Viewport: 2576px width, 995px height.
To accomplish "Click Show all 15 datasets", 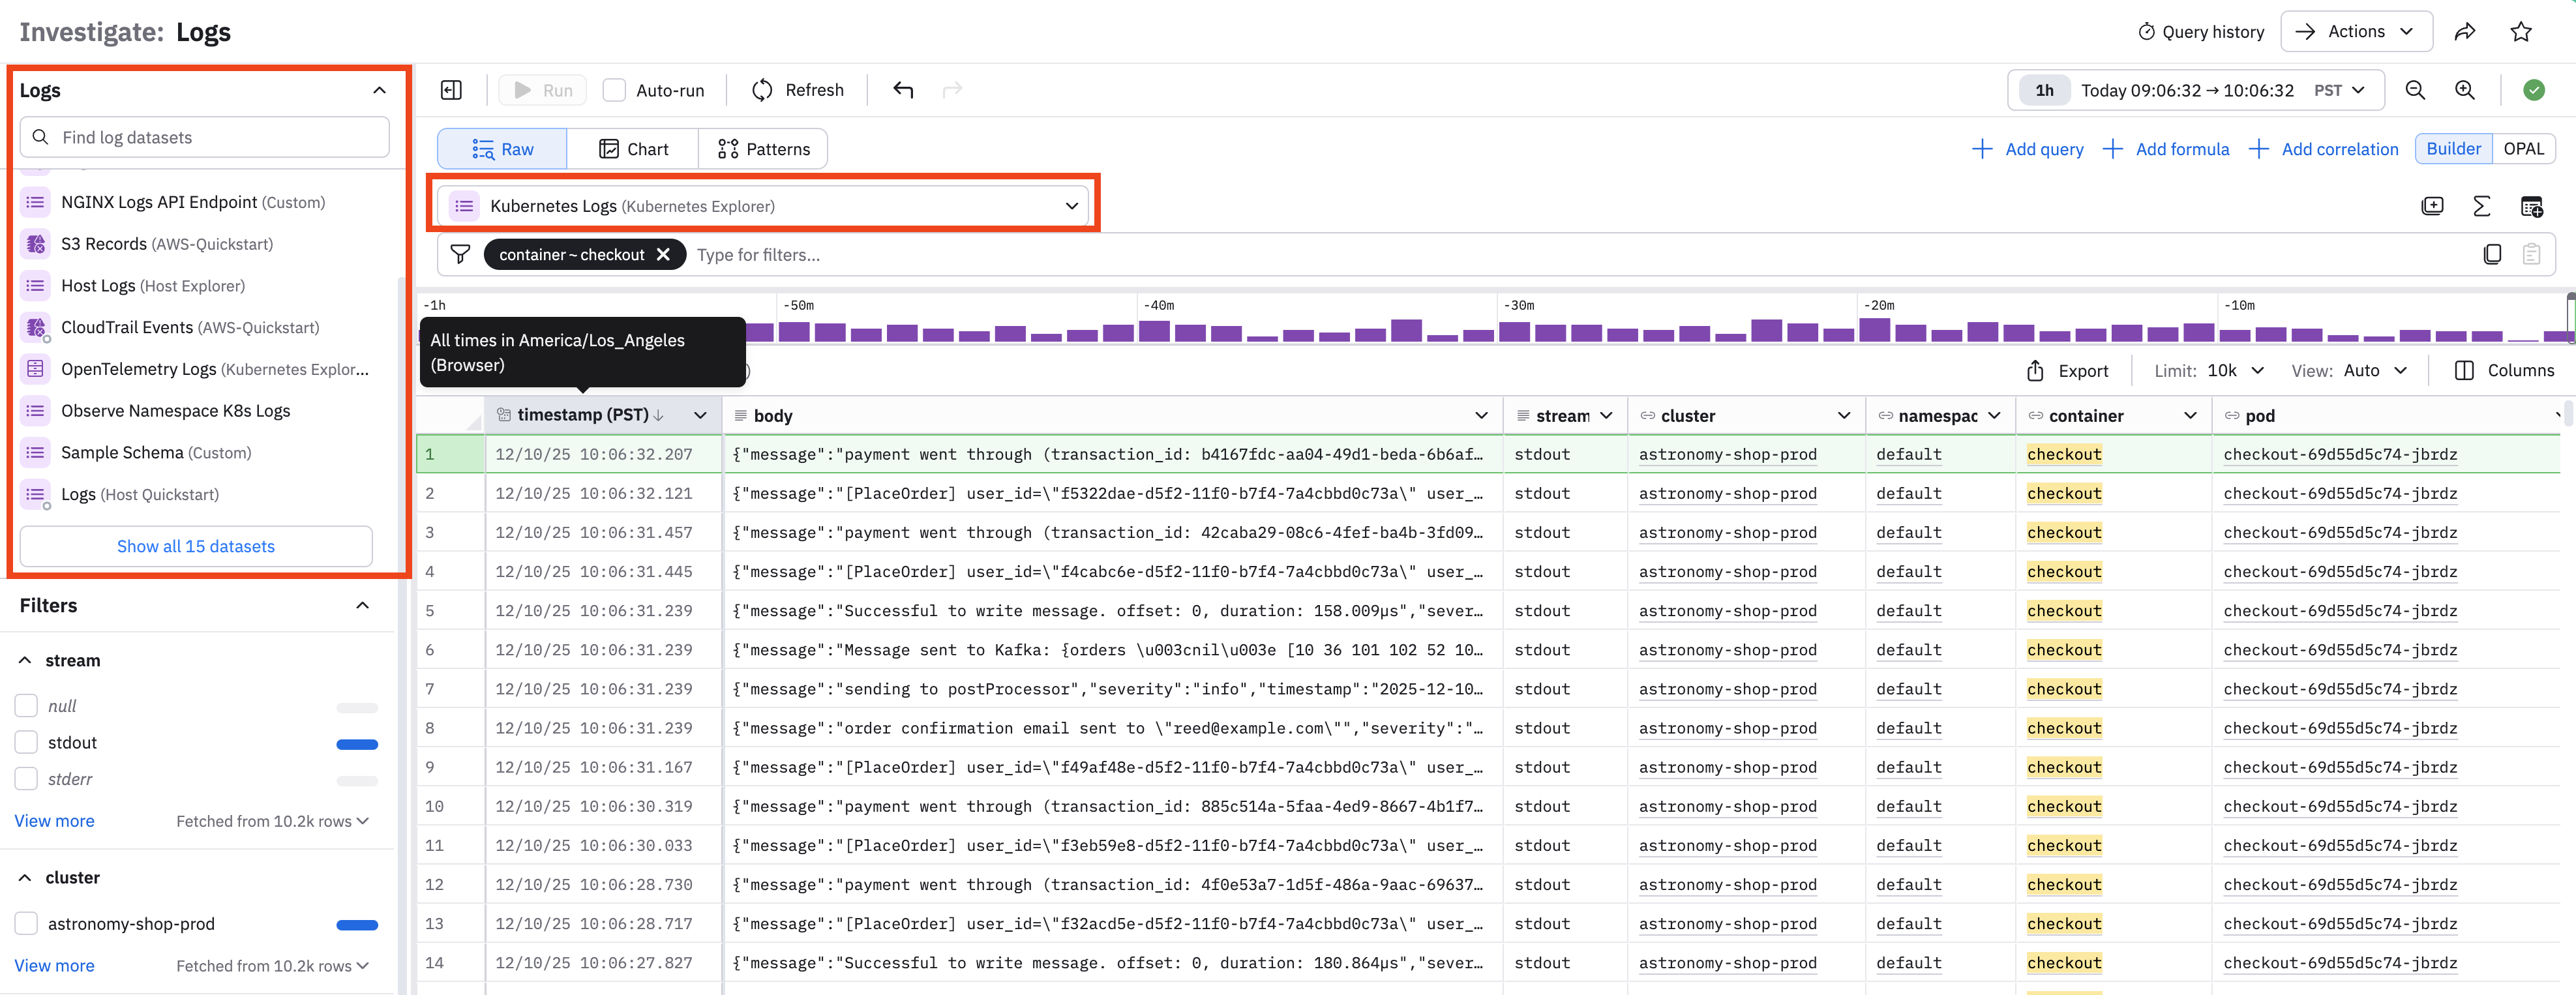I will click(x=196, y=546).
